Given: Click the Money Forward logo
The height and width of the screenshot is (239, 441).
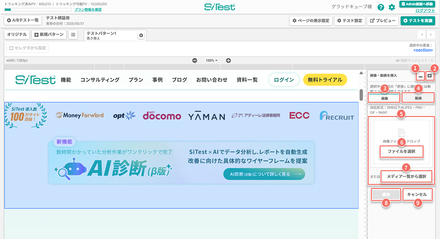Looking at the screenshot, I should tap(80, 115).
